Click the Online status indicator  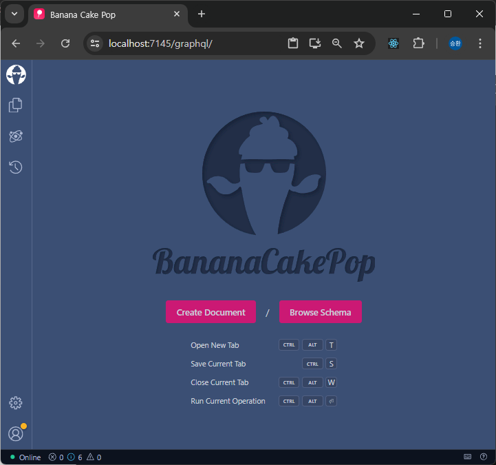point(25,457)
